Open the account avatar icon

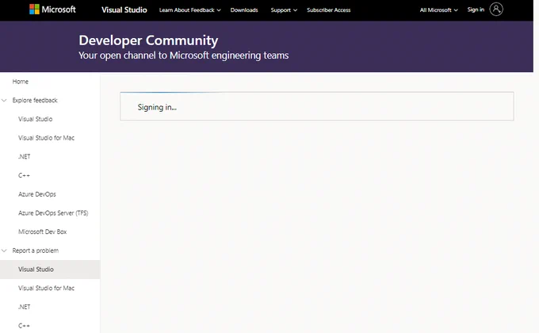(496, 10)
